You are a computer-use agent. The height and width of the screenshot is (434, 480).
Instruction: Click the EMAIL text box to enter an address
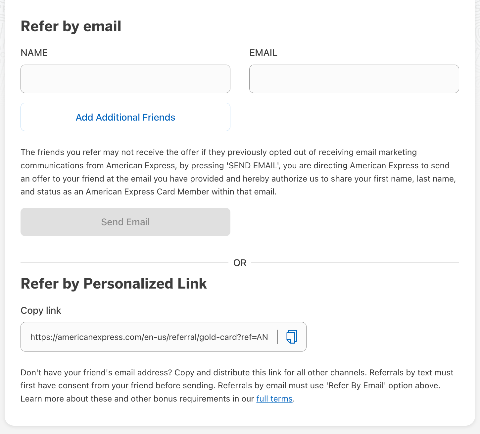coord(354,79)
